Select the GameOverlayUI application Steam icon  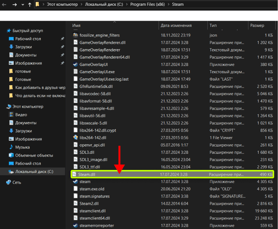(x=75, y=64)
